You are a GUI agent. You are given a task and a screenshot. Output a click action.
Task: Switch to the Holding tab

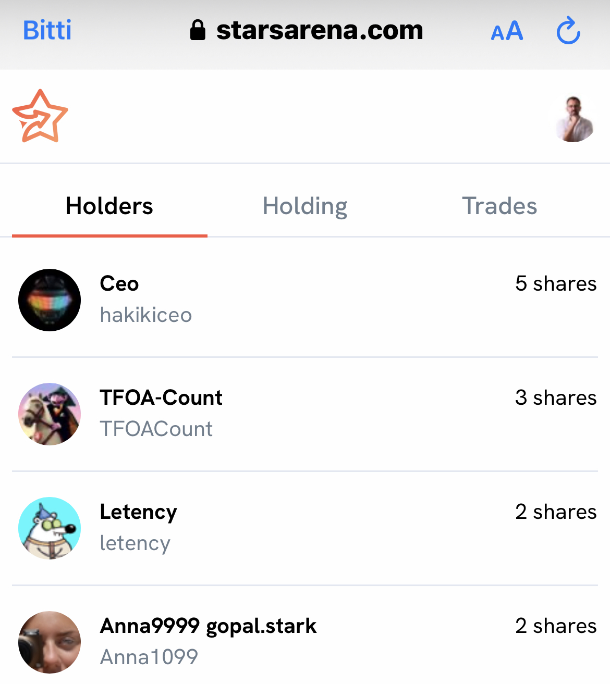(305, 206)
